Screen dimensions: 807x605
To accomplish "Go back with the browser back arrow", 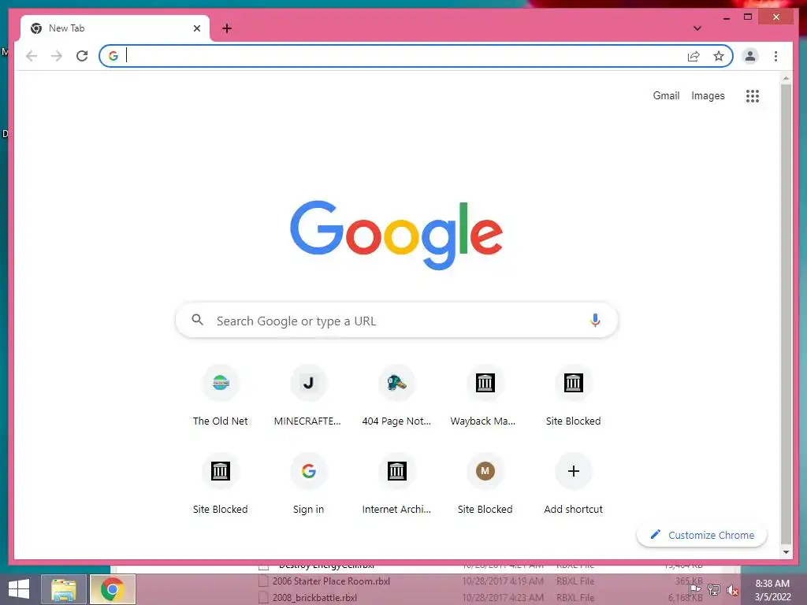I will (32, 56).
